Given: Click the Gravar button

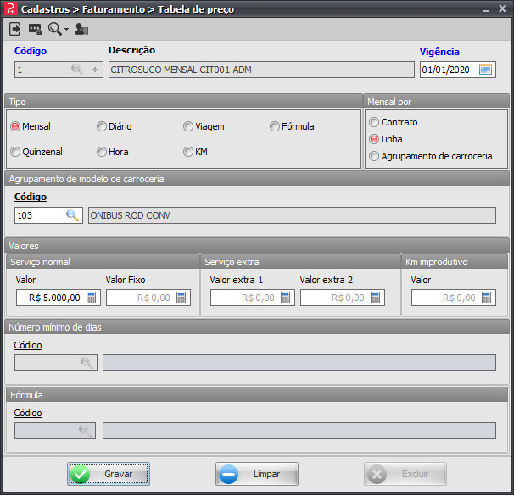Looking at the screenshot, I should point(109,474).
